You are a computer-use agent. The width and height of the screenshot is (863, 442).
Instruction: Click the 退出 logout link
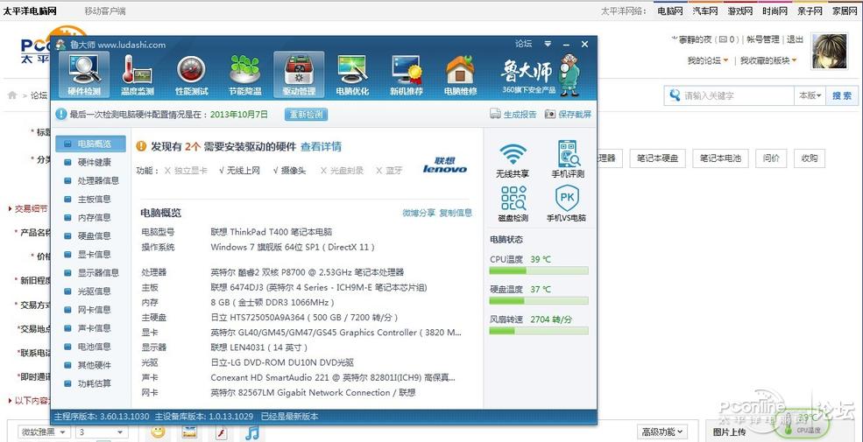pyautogui.click(x=795, y=39)
